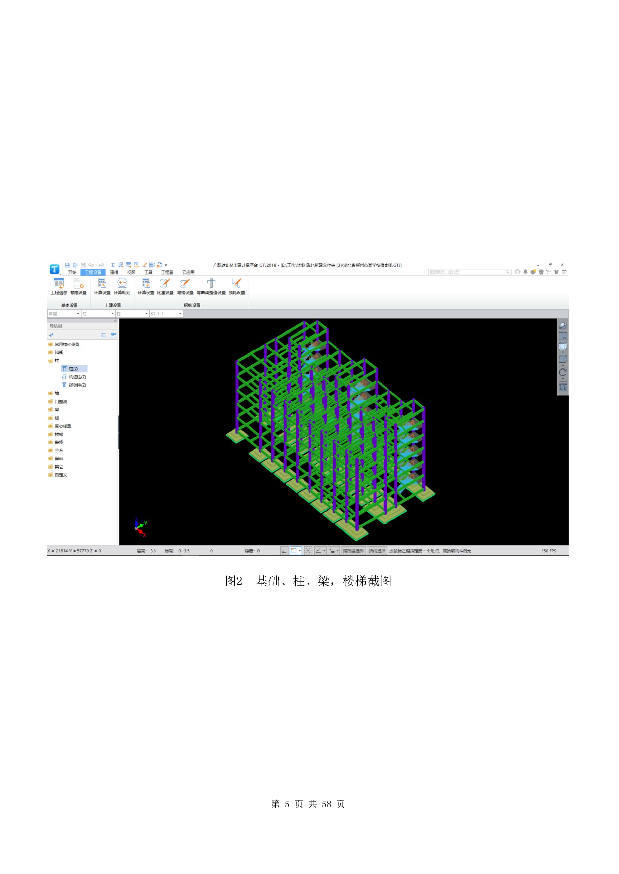
Task: Toggle the cross snap button in status bar
Action: pyautogui.click(x=308, y=551)
